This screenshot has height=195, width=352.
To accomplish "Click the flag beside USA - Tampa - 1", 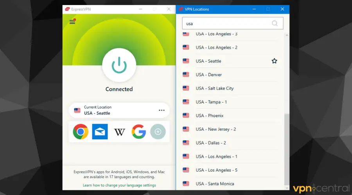I will [186, 102].
